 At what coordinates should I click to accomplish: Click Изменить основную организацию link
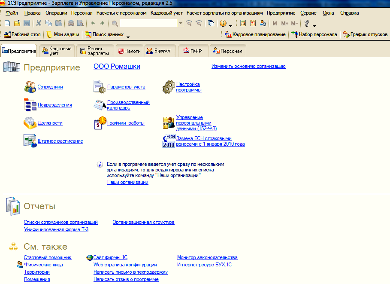[248, 66]
